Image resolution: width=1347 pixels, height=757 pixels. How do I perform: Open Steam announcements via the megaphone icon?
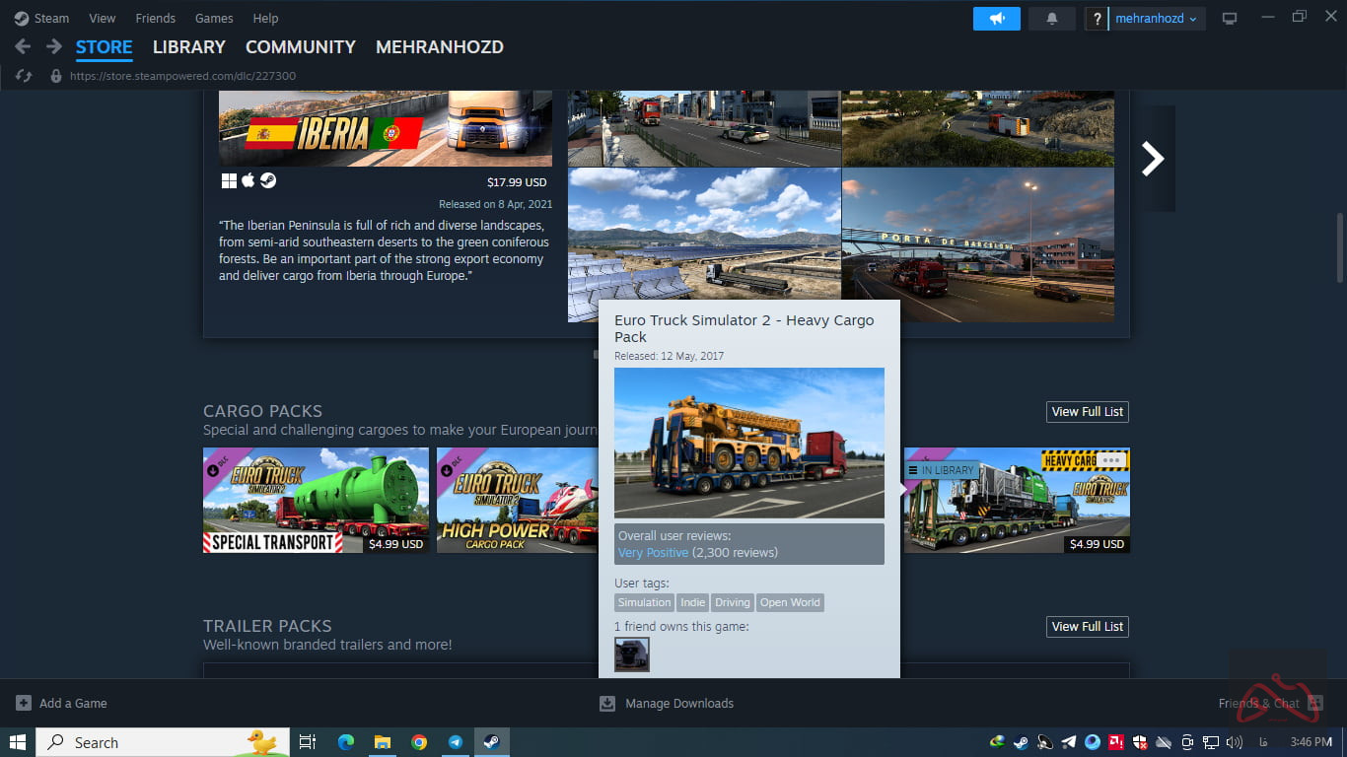coord(996,18)
